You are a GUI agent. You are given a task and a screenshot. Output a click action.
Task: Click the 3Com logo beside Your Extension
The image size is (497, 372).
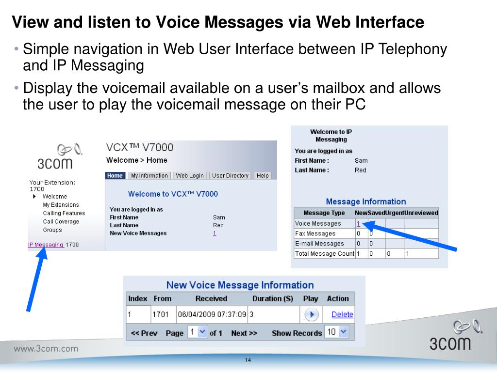point(60,156)
